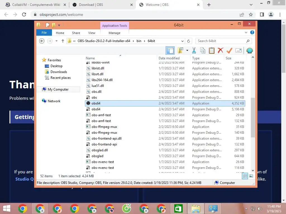Open Chrome side panel icon
Viewport: 286px width, 214px height.
coord(262,14)
